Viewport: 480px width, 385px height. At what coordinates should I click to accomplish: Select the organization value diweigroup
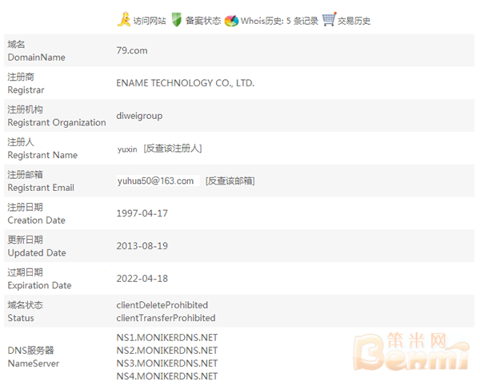pos(139,116)
